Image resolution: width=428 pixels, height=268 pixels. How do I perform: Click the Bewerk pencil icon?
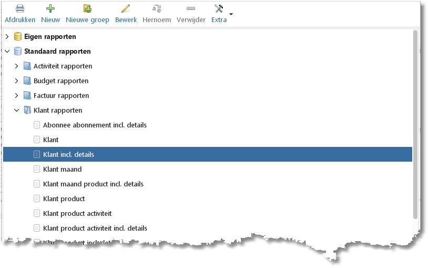pyautogui.click(x=126, y=8)
